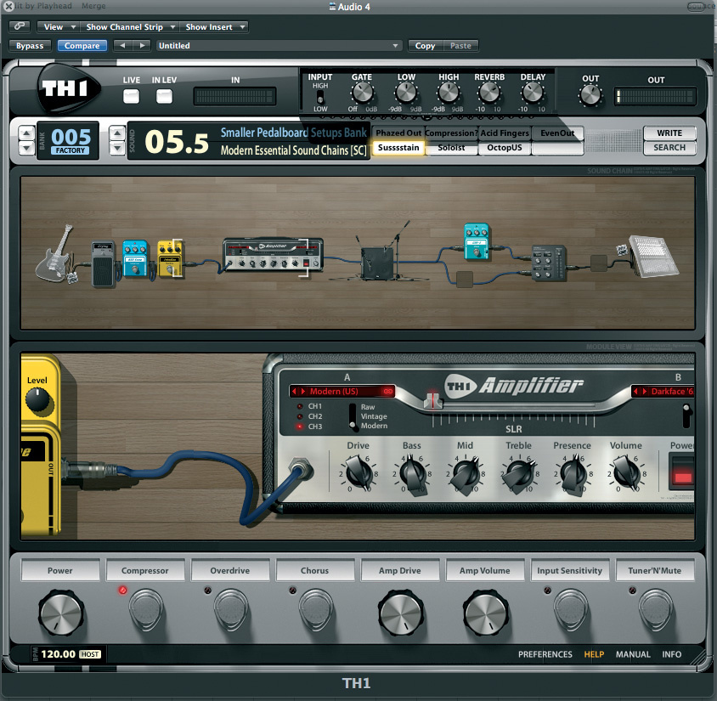Open PREFERENCES in the bottom bar
Image resolution: width=717 pixels, height=701 pixels.
(x=545, y=654)
